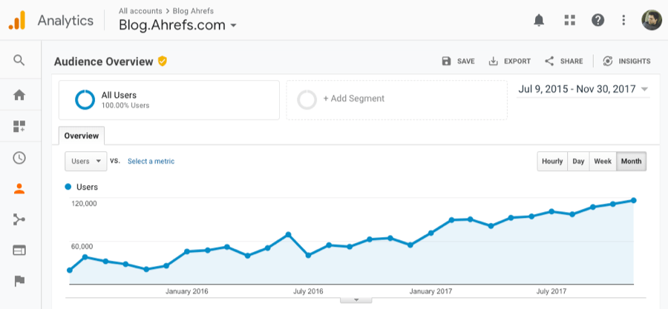Open Audience reports person icon

pyautogui.click(x=19, y=188)
